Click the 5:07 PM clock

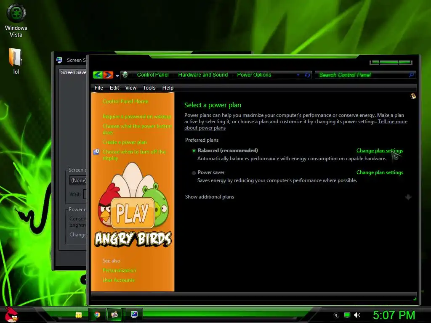(394, 315)
